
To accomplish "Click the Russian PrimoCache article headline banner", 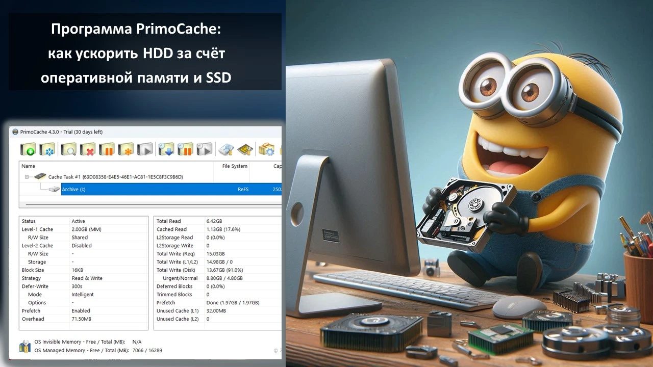I will pyautogui.click(x=145, y=51).
